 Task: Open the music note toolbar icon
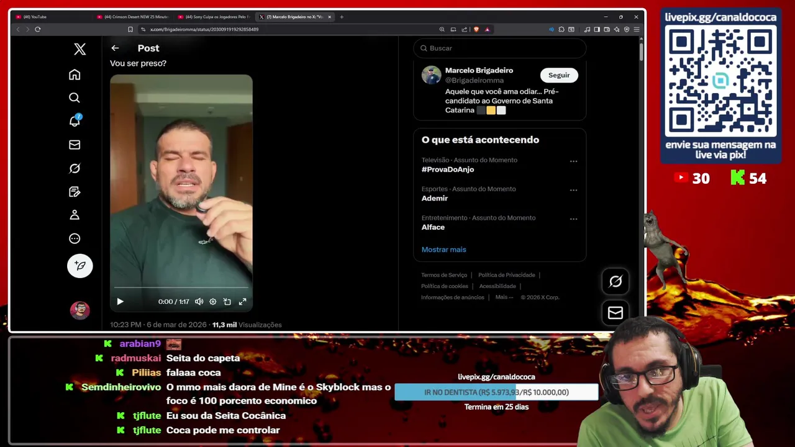(588, 29)
